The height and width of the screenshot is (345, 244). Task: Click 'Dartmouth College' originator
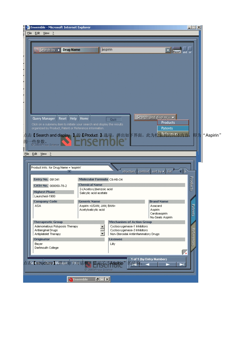[46, 248]
